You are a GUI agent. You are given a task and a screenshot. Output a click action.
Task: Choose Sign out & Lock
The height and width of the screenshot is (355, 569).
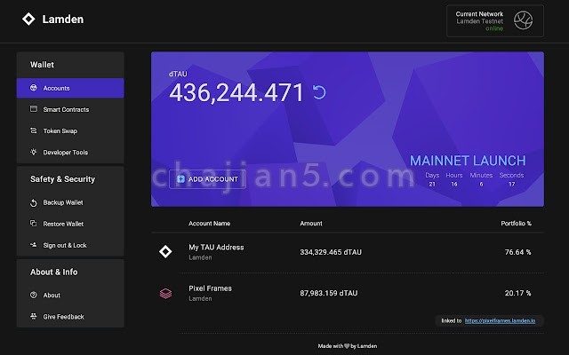(70, 245)
